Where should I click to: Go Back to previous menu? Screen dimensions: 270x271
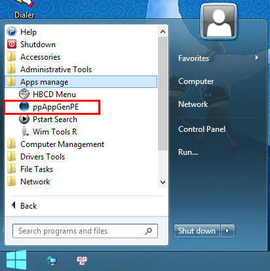24,205
